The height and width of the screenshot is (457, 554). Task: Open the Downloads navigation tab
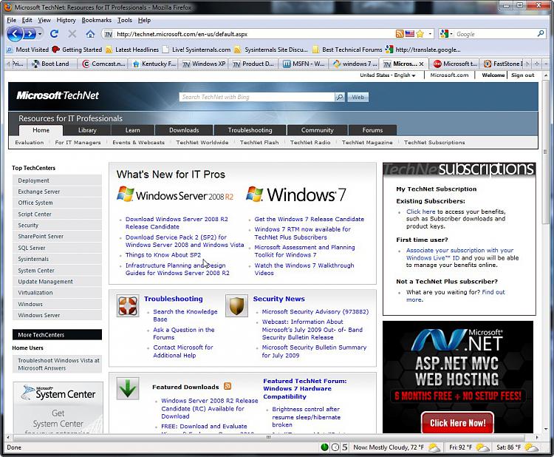coord(184,130)
